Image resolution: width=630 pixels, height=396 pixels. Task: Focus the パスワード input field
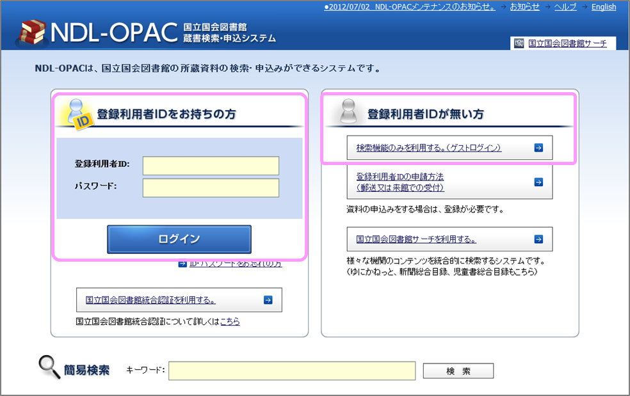[x=211, y=187]
